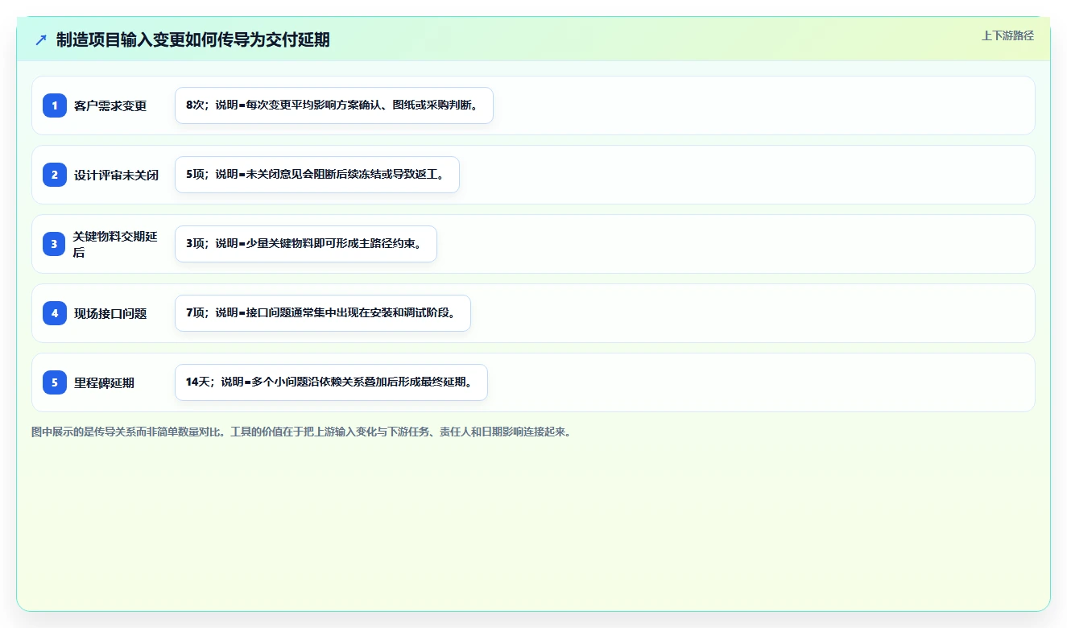The width and height of the screenshot is (1067, 628).
Task: Open the 14天 milestone delay description box
Action: point(331,382)
